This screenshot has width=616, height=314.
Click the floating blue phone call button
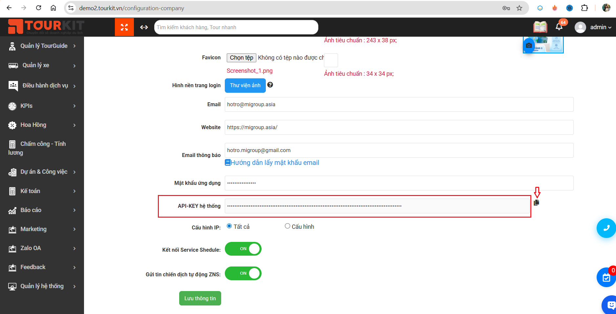606,228
